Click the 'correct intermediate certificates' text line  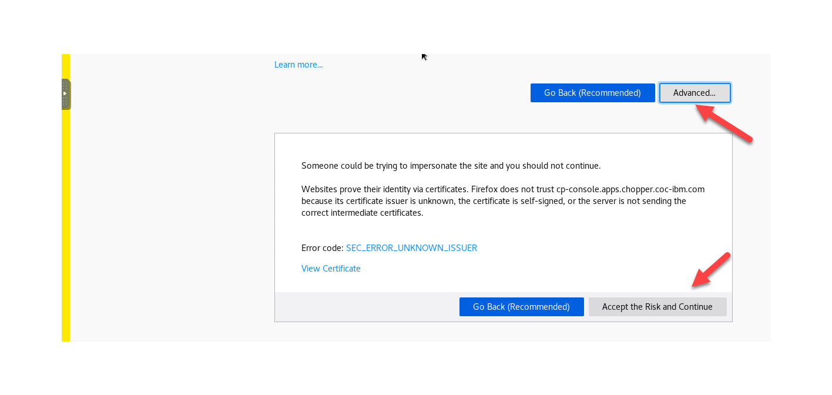pos(362,213)
